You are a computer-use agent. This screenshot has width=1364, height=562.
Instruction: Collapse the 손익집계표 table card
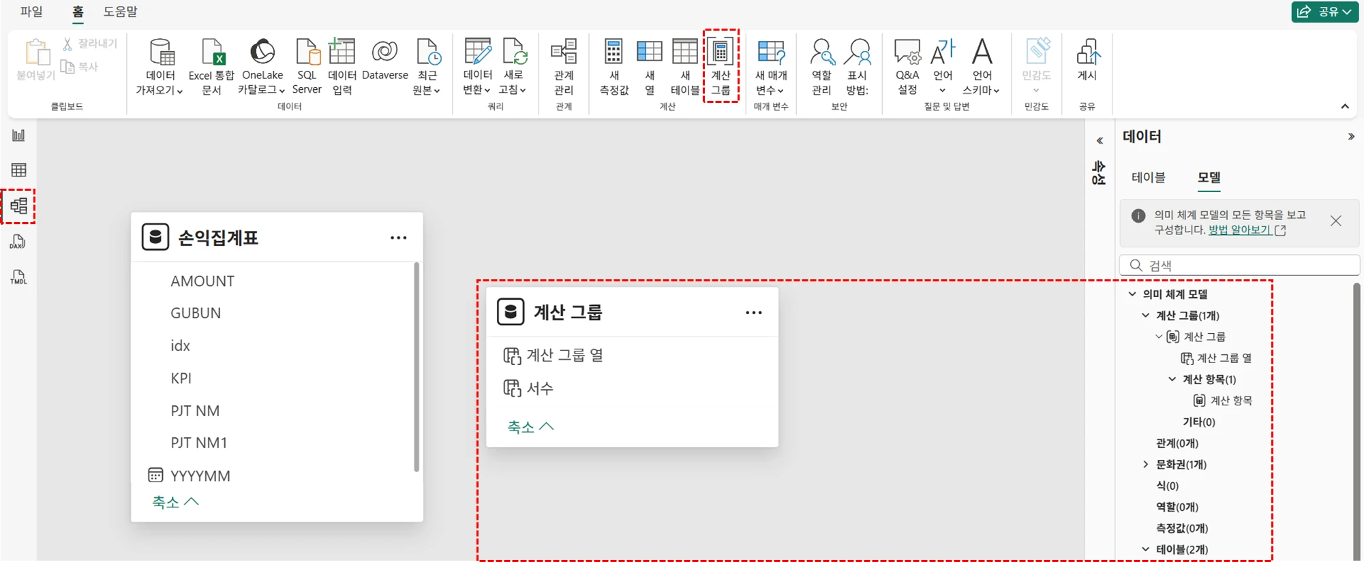click(175, 502)
